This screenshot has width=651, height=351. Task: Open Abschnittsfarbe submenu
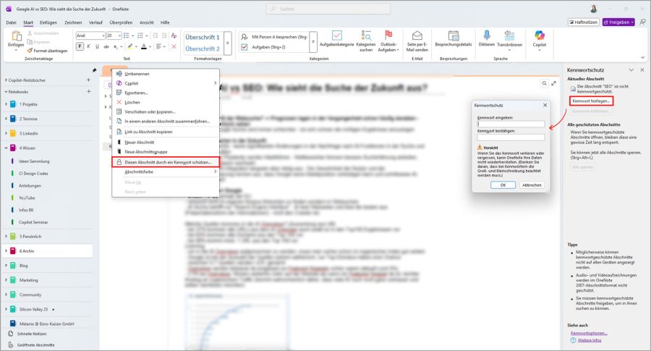[x=166, y=172]
